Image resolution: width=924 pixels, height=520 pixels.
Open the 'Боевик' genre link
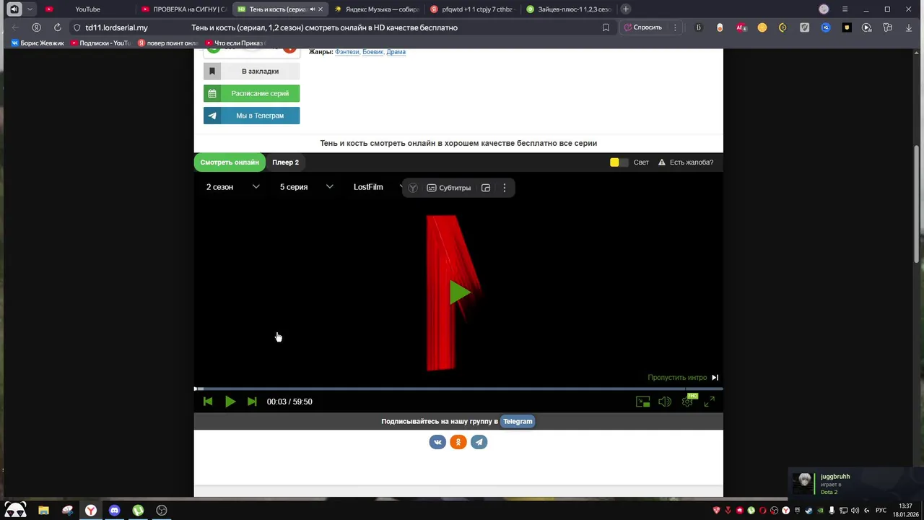[x=372, y=52]
